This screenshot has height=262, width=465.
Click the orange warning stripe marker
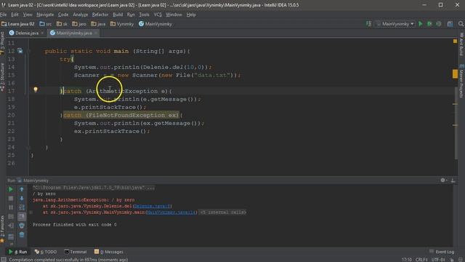[455, 74]
